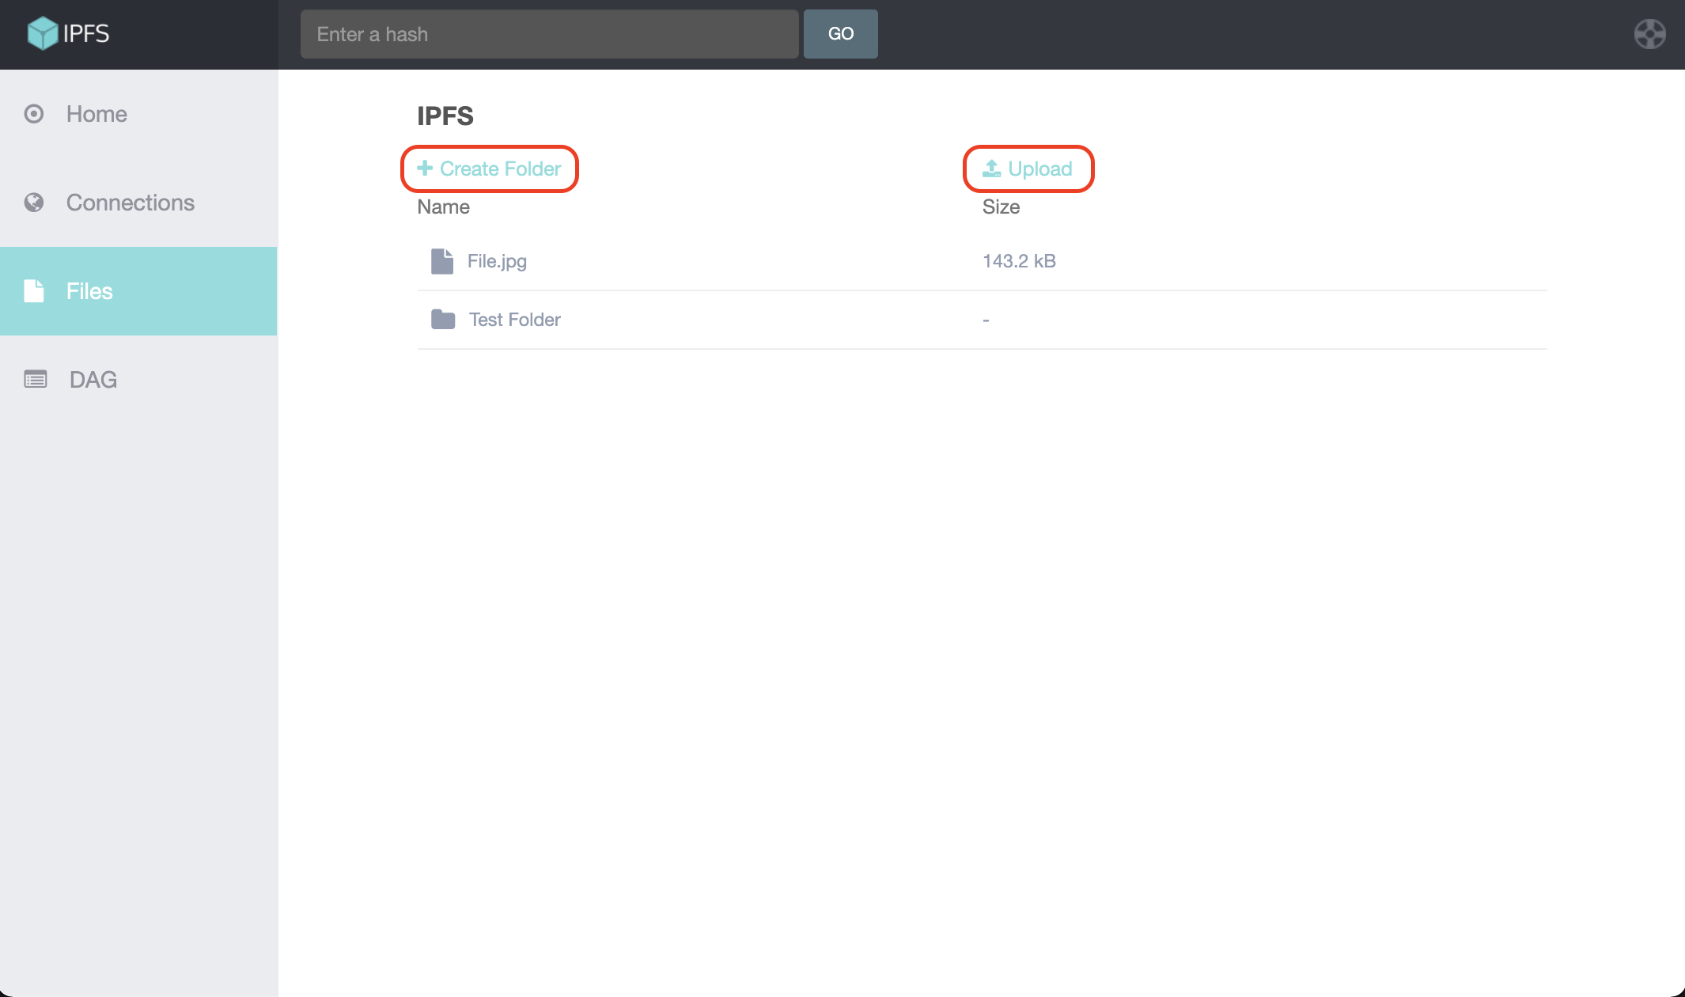The height and width of the screenshot is (997, 1685).
Task: Click the globe/network icon top right
Action: pyautogui.click(x=1650, y=33)
